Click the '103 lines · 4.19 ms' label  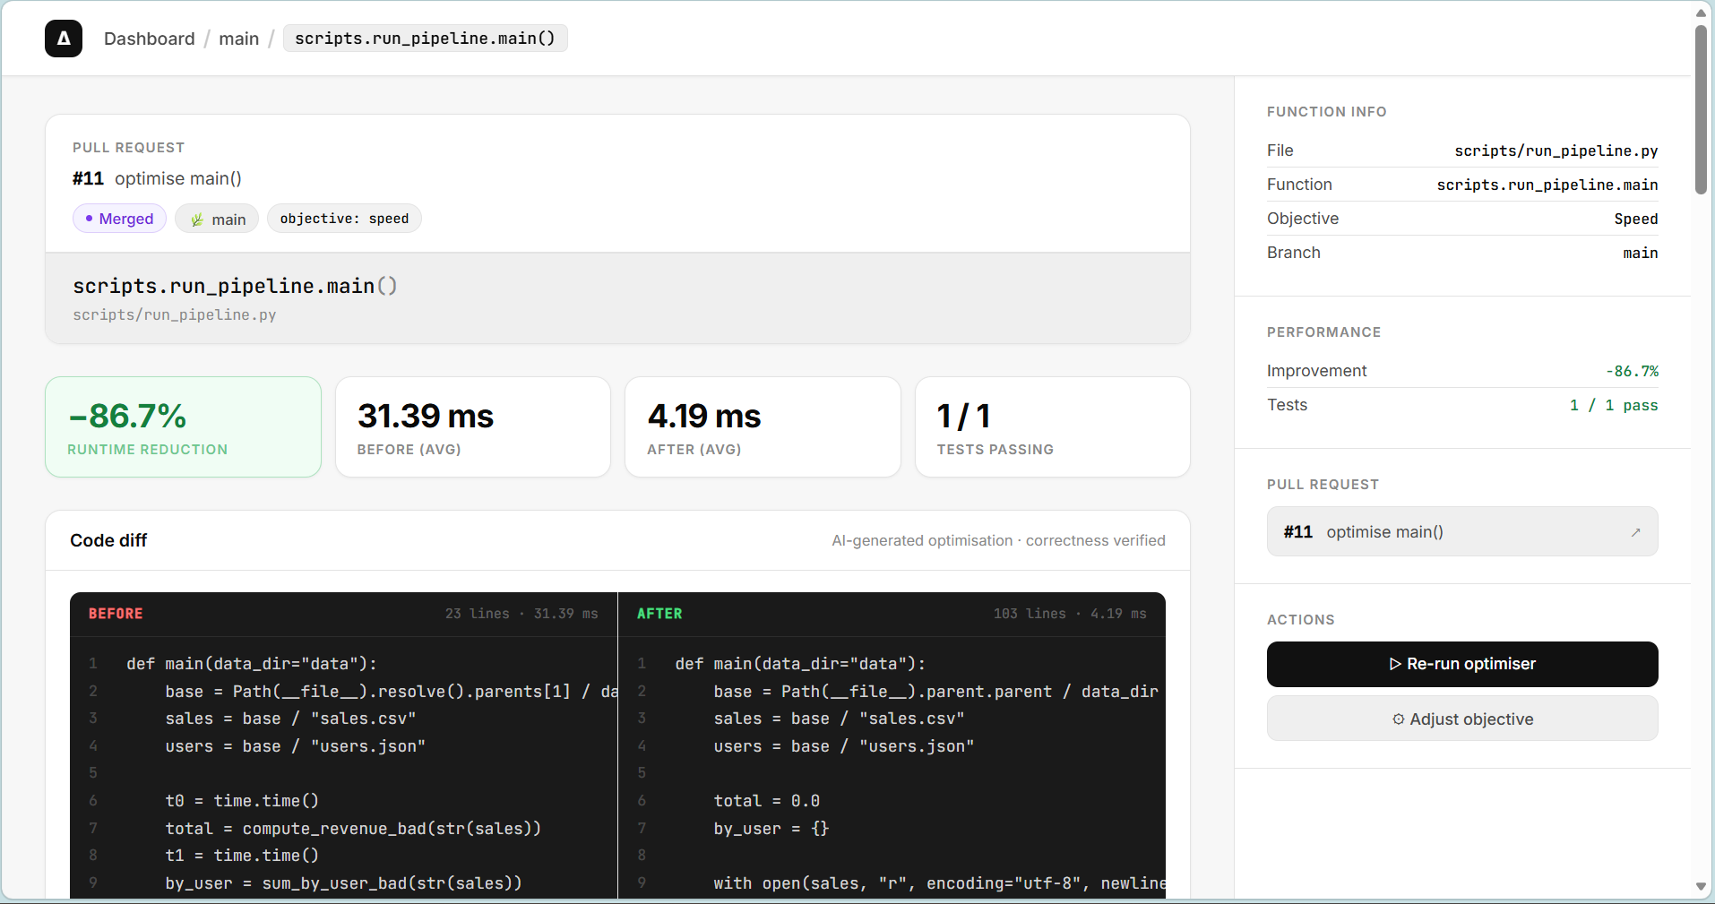[x=1070, y=614]
